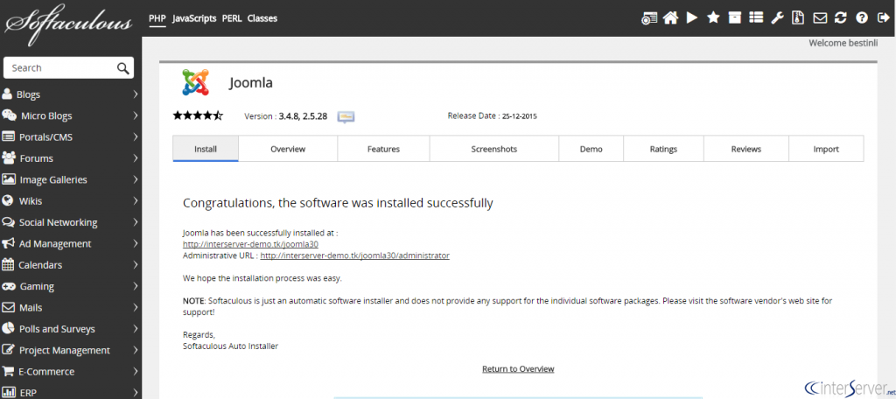Screen dimensions: 896x399
Task: Expand the Portals/CMS chevron
Action: tap(136, 136)
